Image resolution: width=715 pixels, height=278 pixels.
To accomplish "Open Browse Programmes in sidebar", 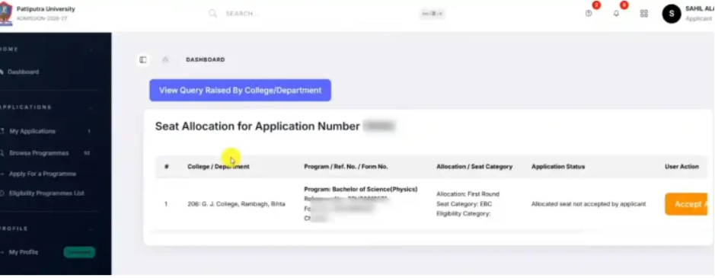I will (x=39, y=153).
